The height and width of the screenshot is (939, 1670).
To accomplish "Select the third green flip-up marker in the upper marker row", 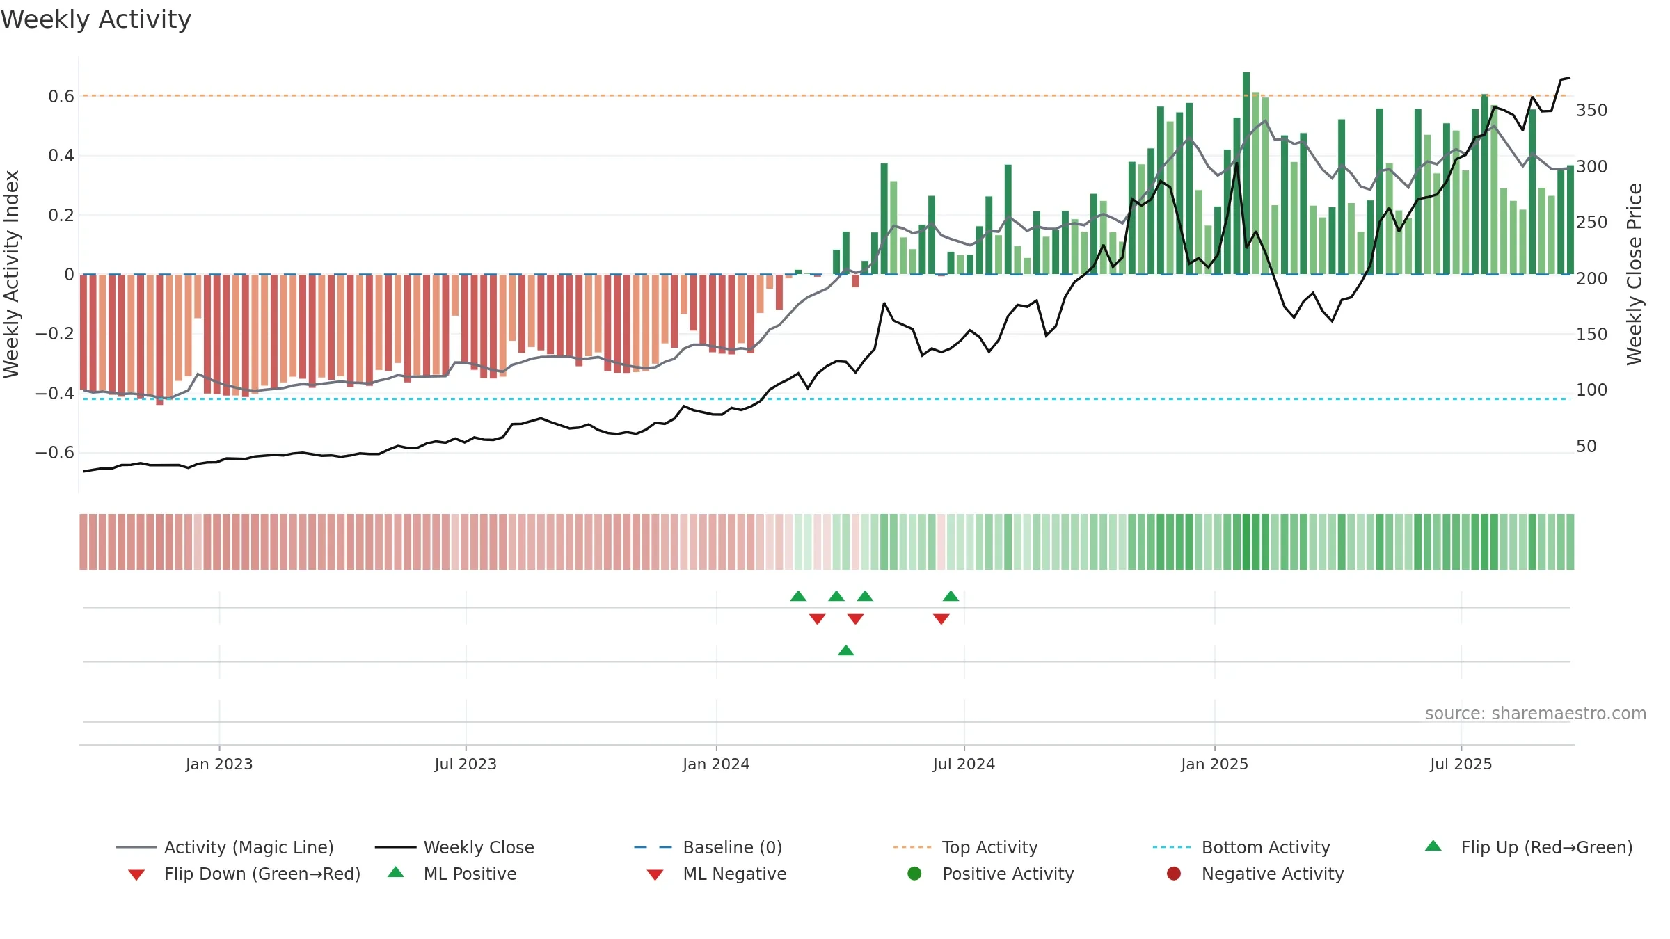I will 865,596.
